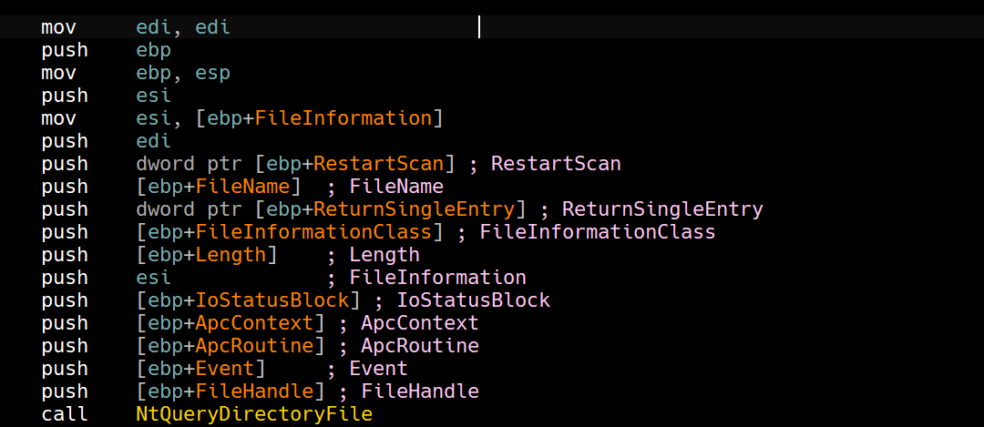
Task: Click the FileInformationClass comment text
Action: (598, 232)
